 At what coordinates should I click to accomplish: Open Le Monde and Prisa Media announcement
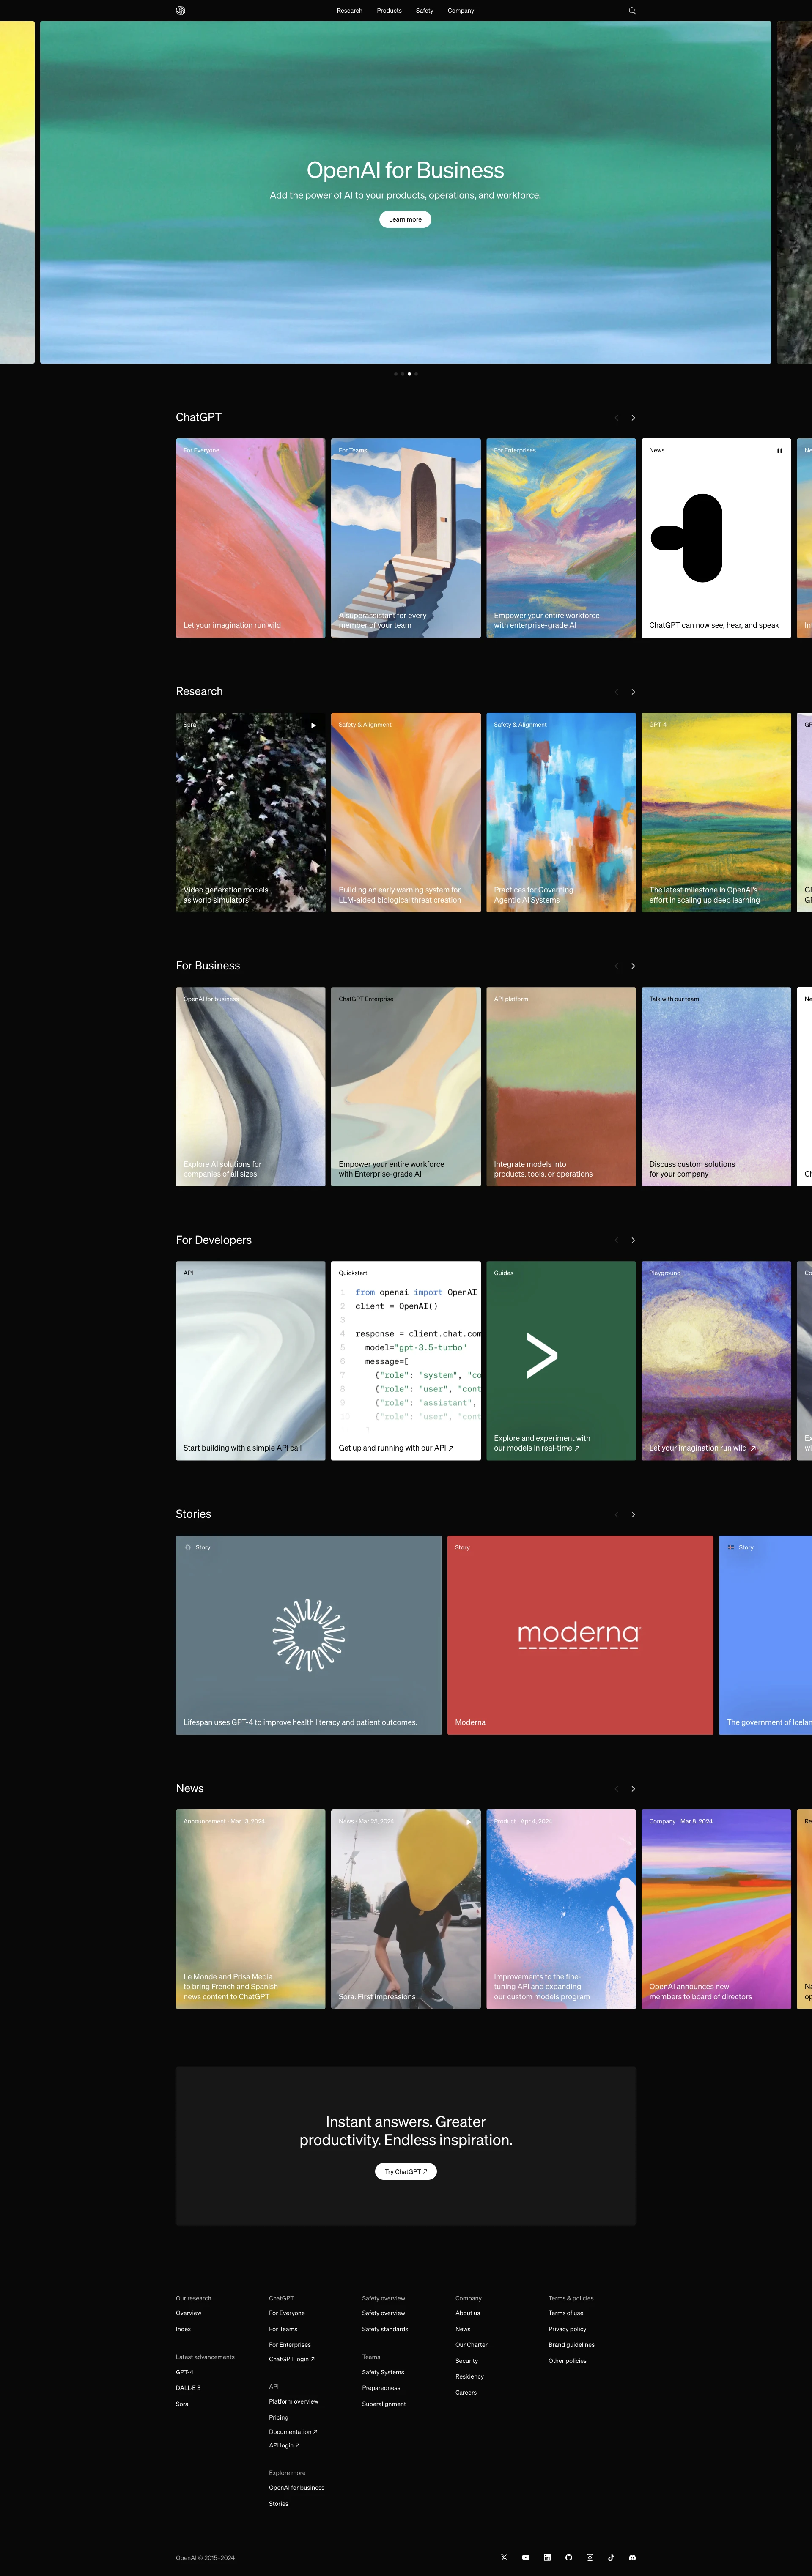251,1909
